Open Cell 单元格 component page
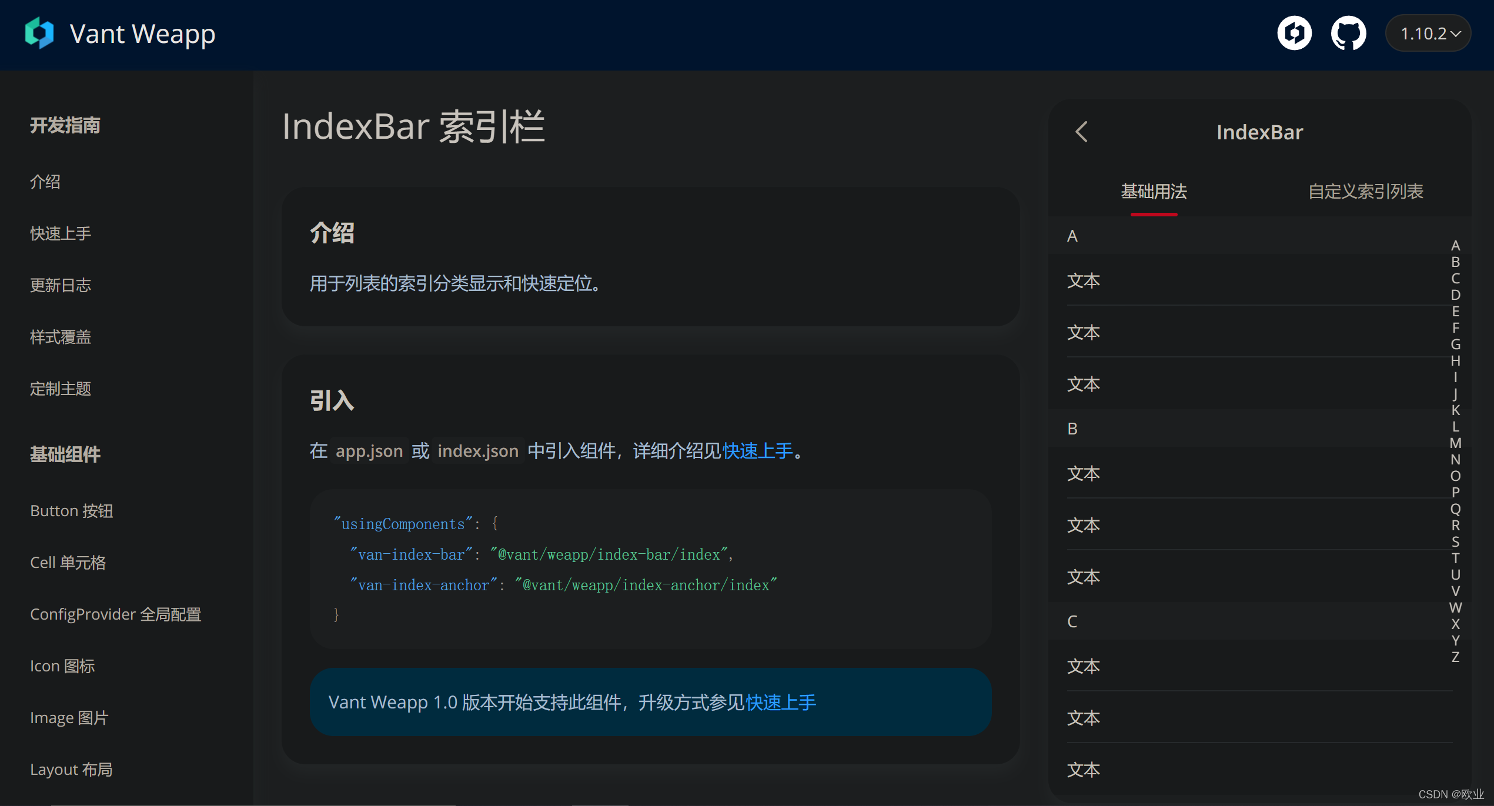Screen dimensions: 1494x806 (68, 563)
